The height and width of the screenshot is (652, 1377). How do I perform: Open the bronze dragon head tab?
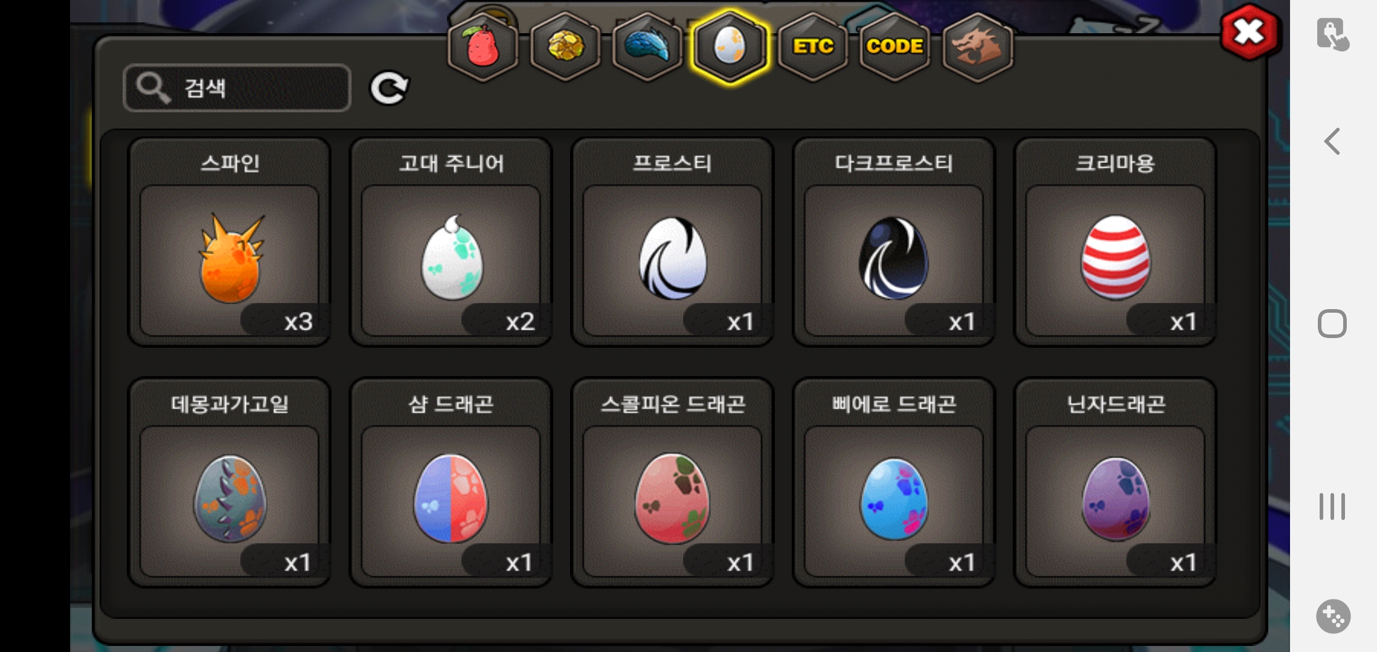pyautogui.click(x=977, y=46)
